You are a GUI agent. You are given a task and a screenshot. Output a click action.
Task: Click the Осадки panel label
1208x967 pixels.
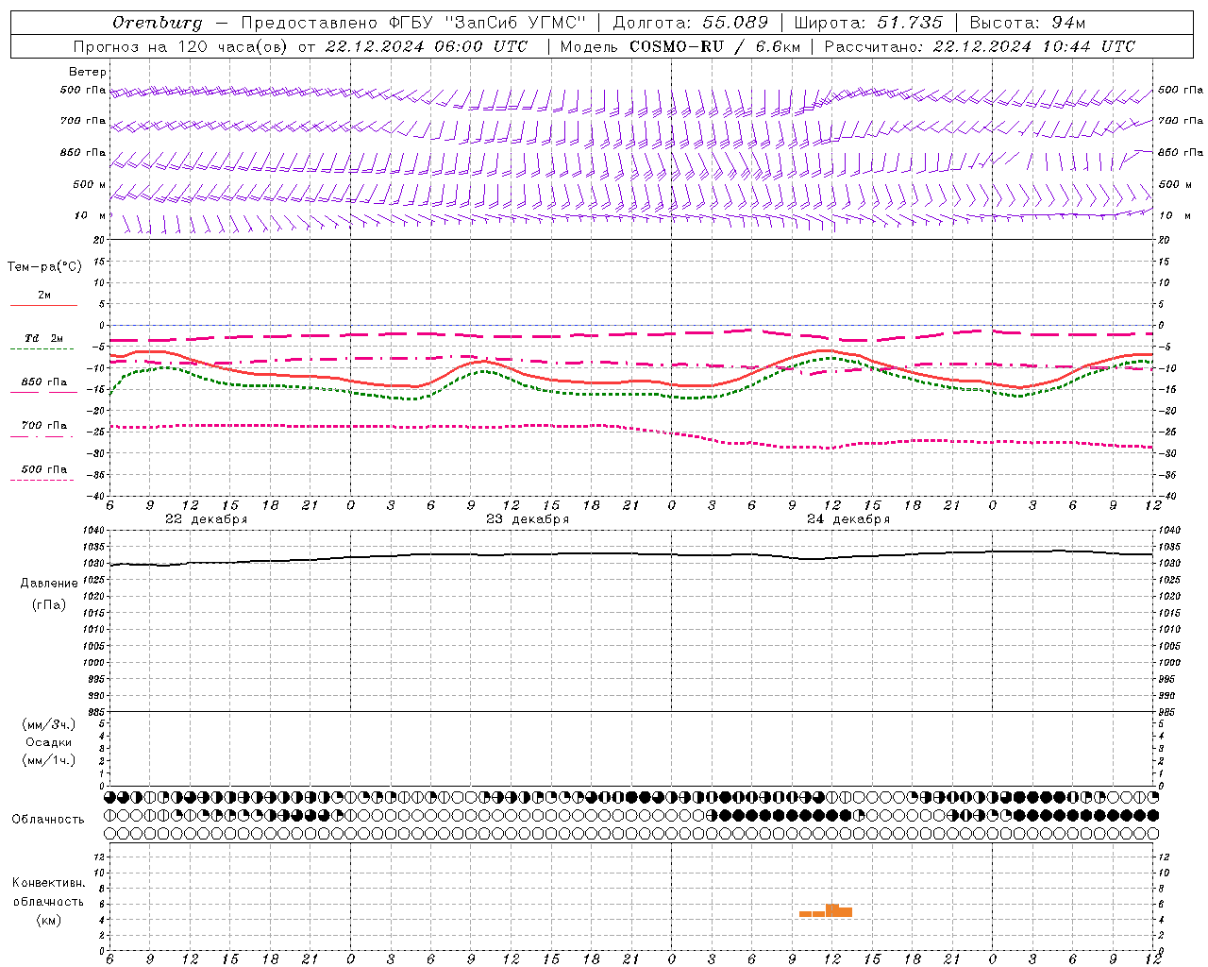pos(49,742)
